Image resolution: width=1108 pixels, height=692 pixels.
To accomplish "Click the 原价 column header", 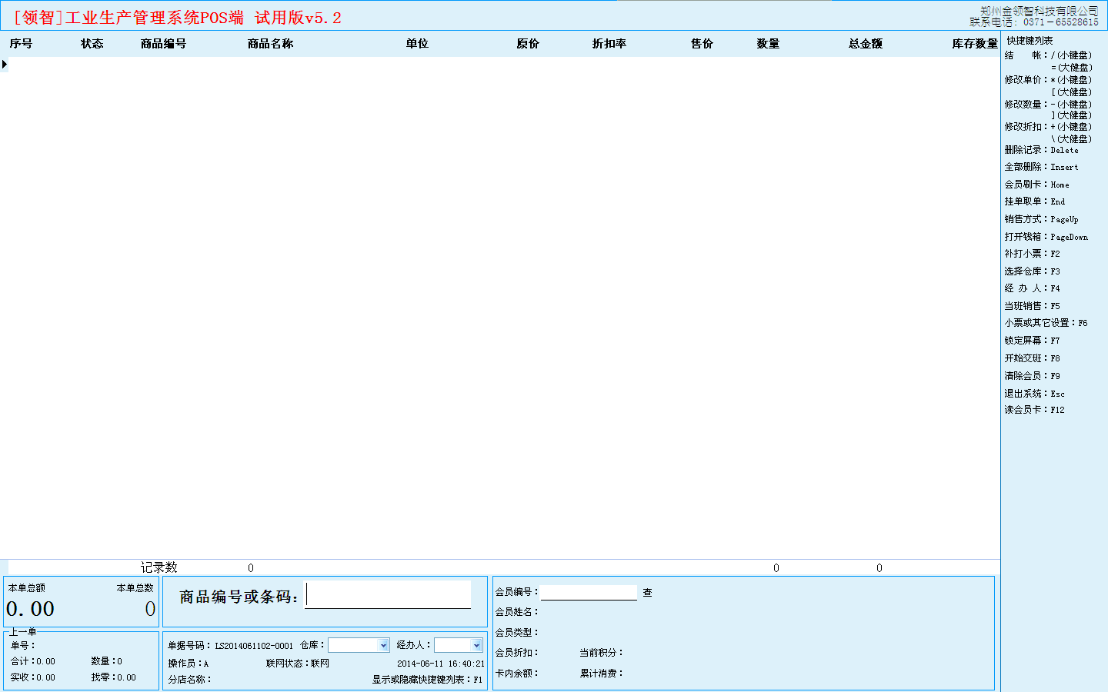I will point(528,44).
